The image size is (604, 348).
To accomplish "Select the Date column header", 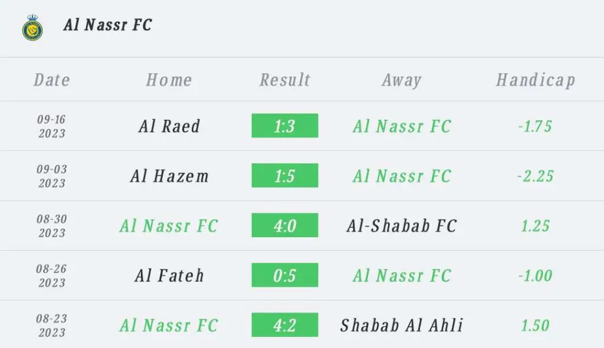I will 52,80.
